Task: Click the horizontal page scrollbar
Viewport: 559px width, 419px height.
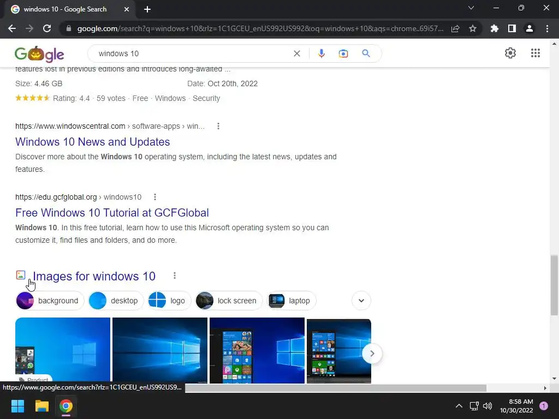Action: coord(336,388)
